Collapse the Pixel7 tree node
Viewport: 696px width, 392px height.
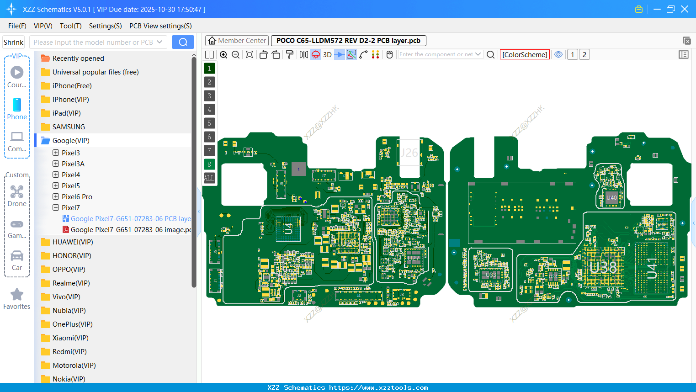pyautogui.click(x=56, y=207)
